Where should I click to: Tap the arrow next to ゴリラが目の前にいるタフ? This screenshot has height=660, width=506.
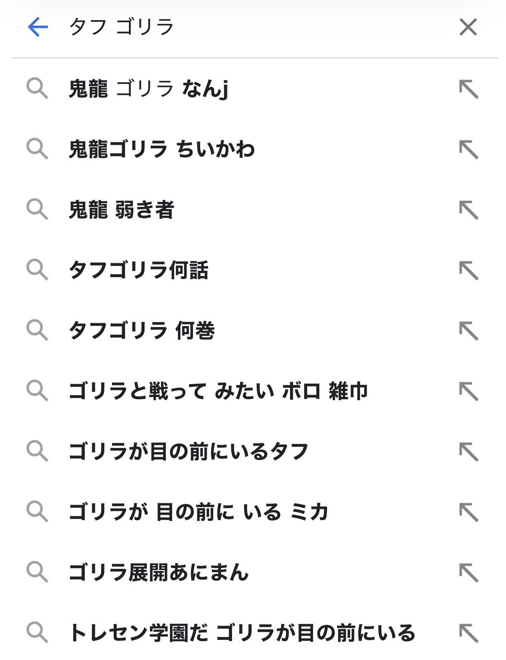[468, 452]
